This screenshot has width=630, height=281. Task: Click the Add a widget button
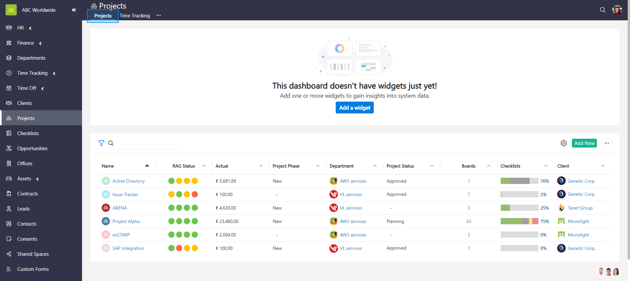click(354, 108)
